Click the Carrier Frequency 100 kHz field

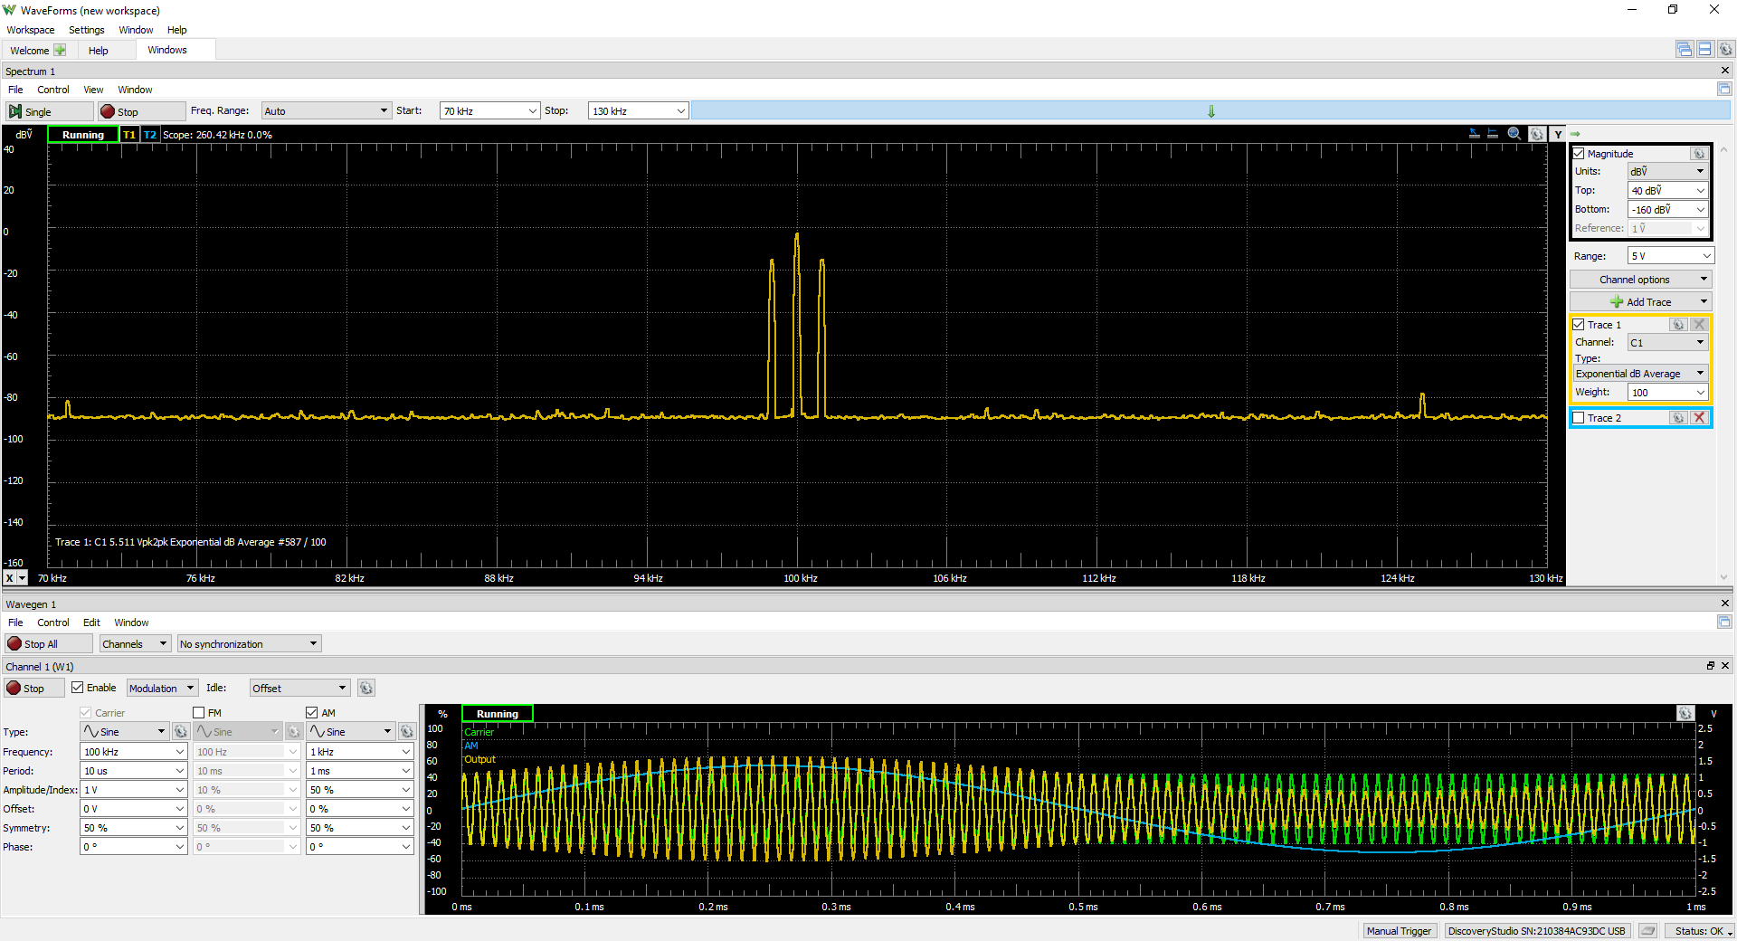tap(133, 752)
